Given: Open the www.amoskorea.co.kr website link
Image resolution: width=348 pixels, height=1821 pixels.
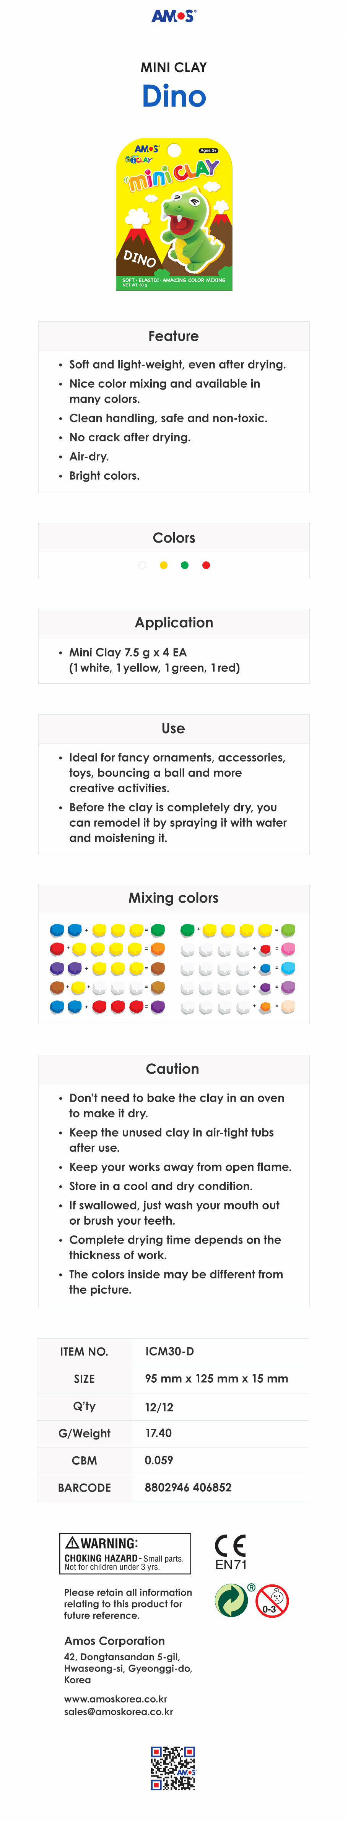Looking at the screenshot, I should (x=115, y=1699).
